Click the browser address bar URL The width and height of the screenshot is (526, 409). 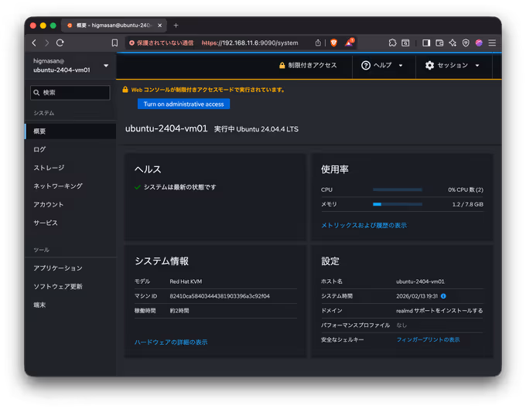[250, 43]
